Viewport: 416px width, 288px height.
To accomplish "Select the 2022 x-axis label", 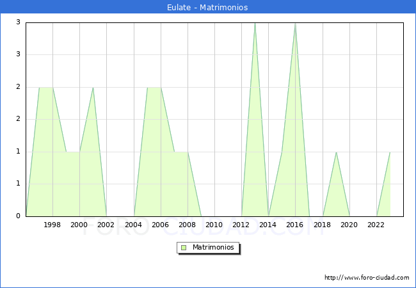I will click(376, 225).
